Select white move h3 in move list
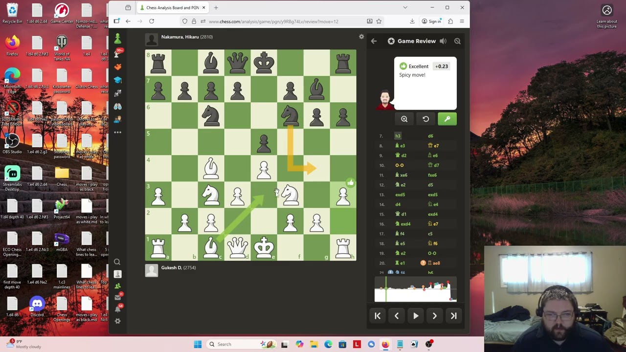This screenshot has width=626, height=352. coord(398,136)
